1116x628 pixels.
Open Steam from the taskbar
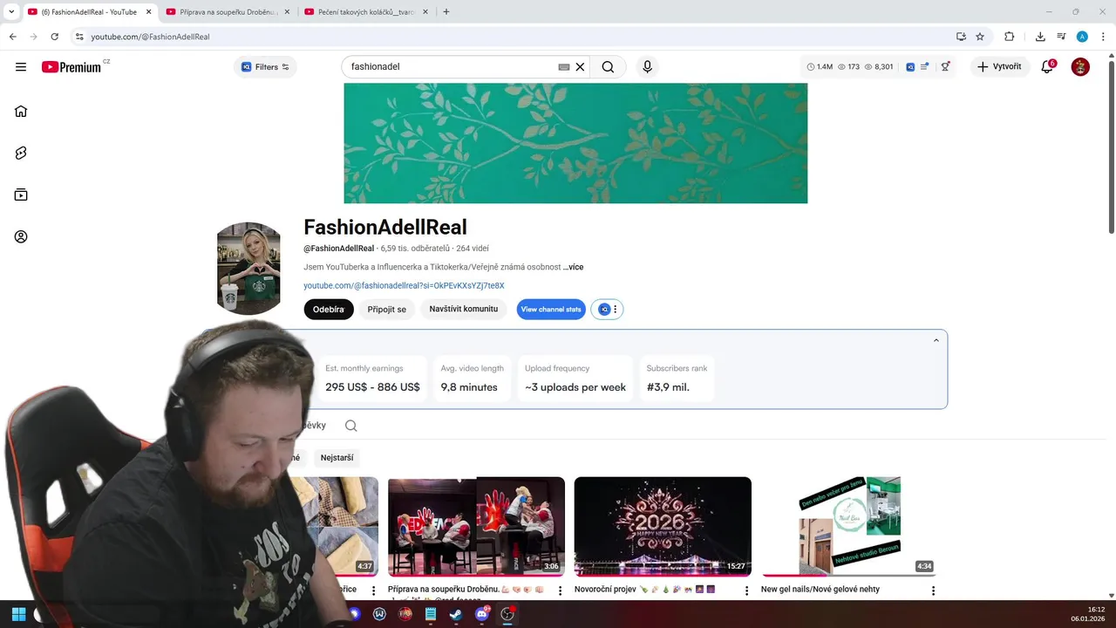pos(456,614)
